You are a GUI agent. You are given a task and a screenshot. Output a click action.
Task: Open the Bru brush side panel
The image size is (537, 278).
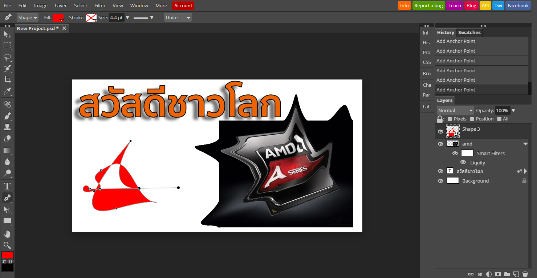pos(427,73)
